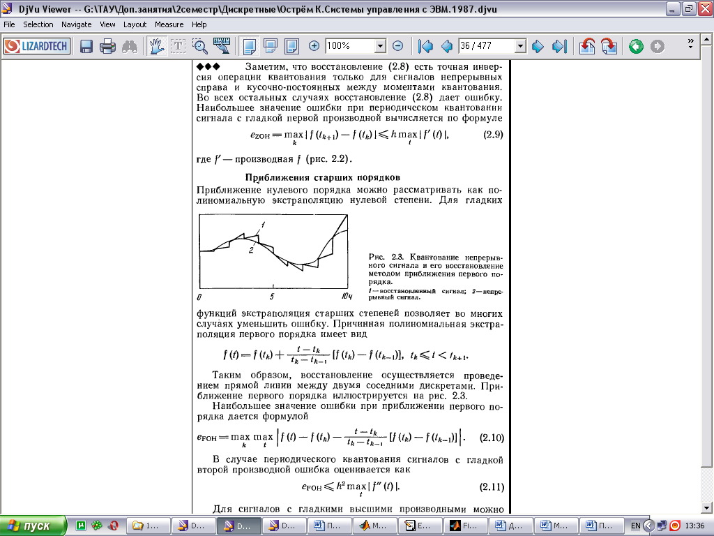714x536 pixels.
Task: Switch to the folder taskbar window
Action: pos(148,526)
